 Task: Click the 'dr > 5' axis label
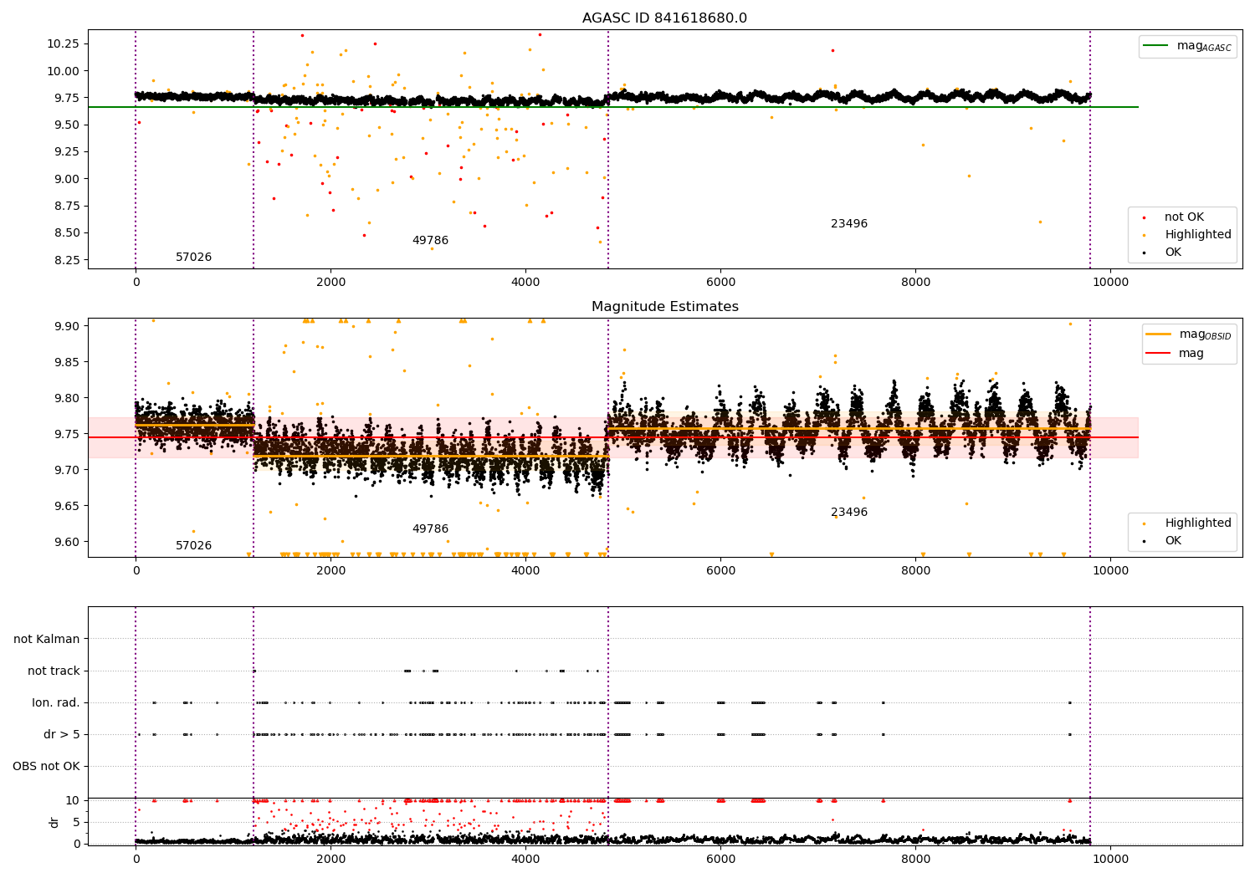(x=62, y=735)
